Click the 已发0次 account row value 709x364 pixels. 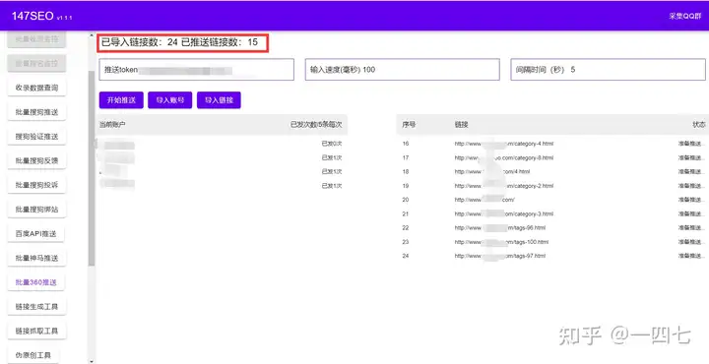point(332,144)
